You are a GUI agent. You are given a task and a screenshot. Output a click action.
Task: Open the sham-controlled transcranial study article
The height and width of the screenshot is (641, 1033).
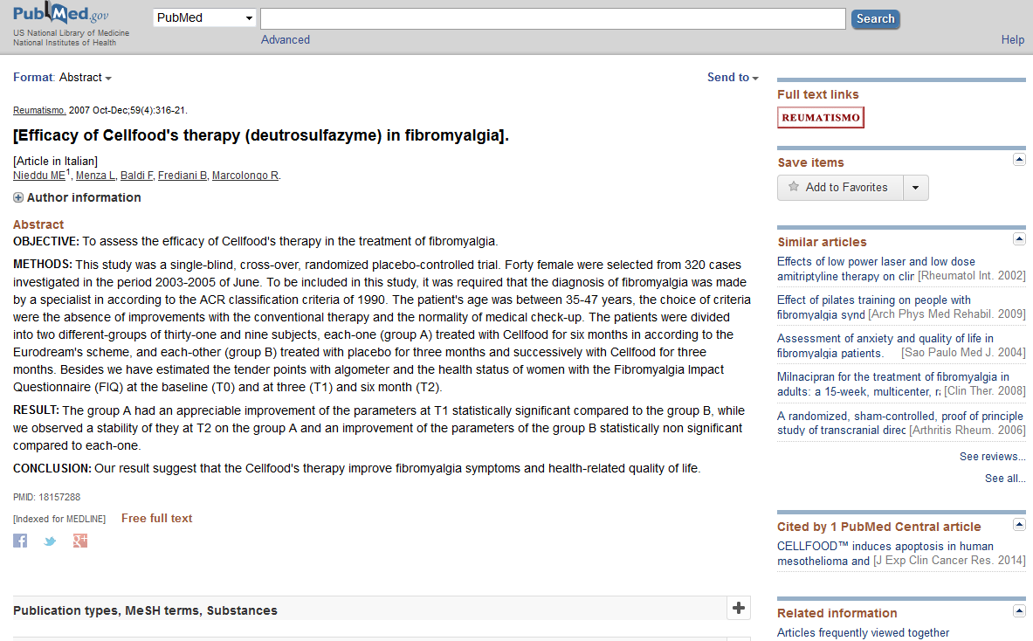coord(900,423)
